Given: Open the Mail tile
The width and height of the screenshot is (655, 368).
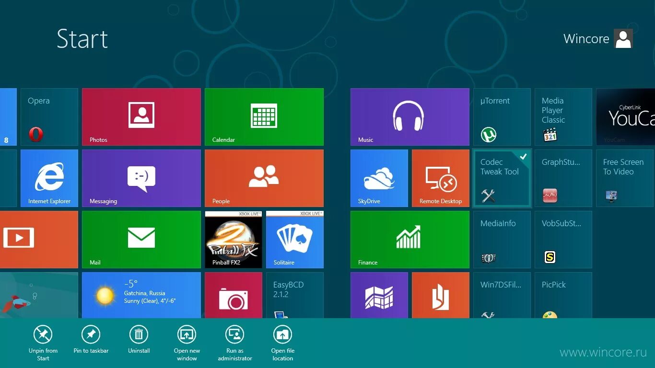Looking at the screenshot, I should tap(141, 240).
